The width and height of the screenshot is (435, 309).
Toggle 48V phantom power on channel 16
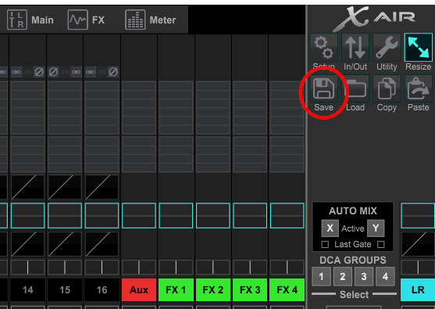coord(102,72)
